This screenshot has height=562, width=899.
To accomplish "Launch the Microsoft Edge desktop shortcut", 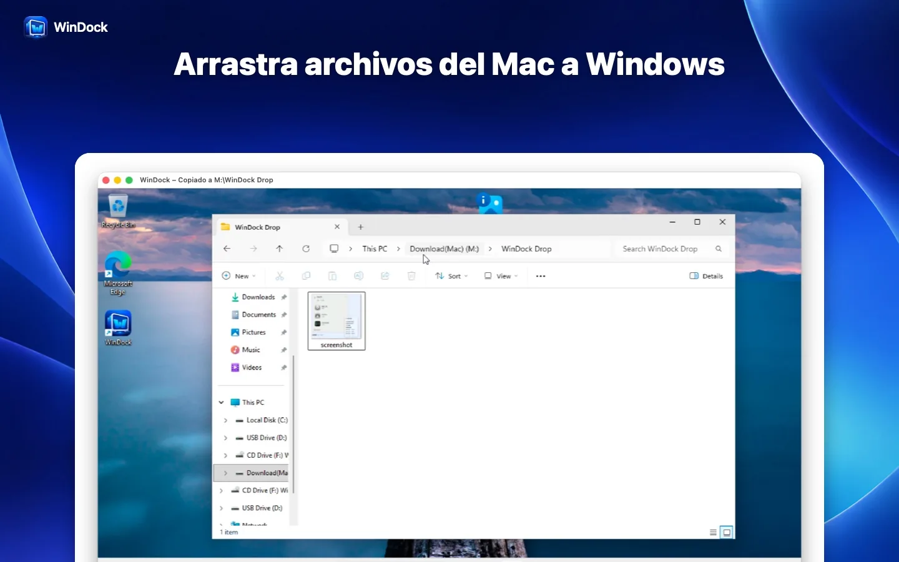I will click(x=118, y=272).
